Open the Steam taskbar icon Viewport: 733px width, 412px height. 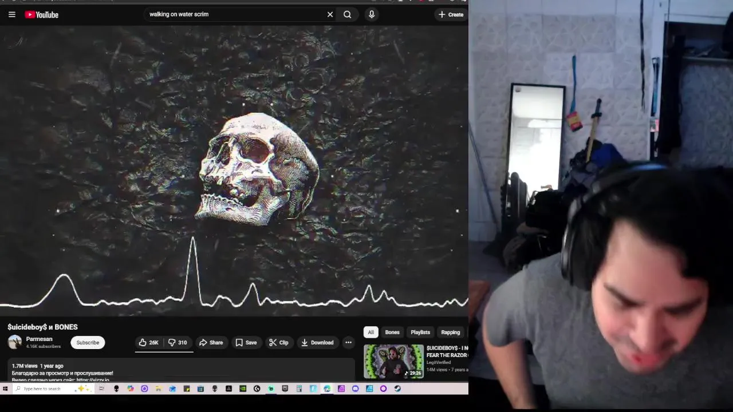[397, 389]
